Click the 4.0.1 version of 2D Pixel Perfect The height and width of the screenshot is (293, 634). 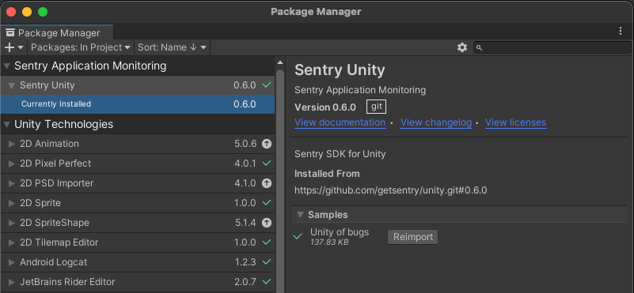pos(245,163)
